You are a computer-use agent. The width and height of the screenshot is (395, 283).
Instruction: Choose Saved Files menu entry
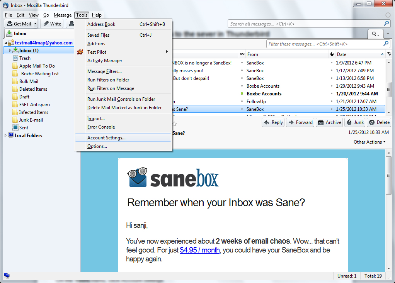123,35
